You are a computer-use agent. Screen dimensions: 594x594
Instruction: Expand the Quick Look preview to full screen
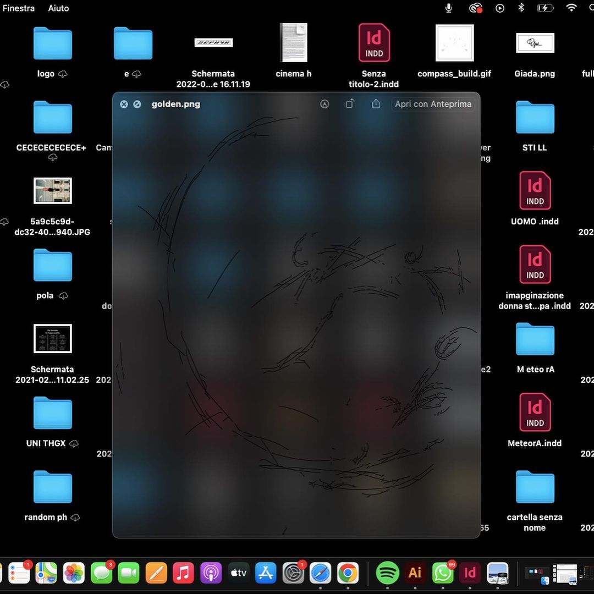click(x=137, y=104)
